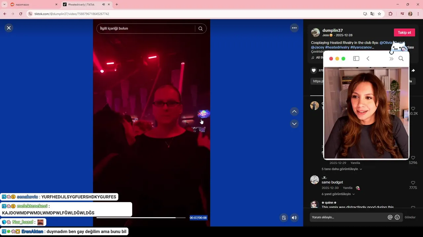Expand '5 tane daha görüntüleyin' replies
This screenshot has height=237, width=423.
342,169
